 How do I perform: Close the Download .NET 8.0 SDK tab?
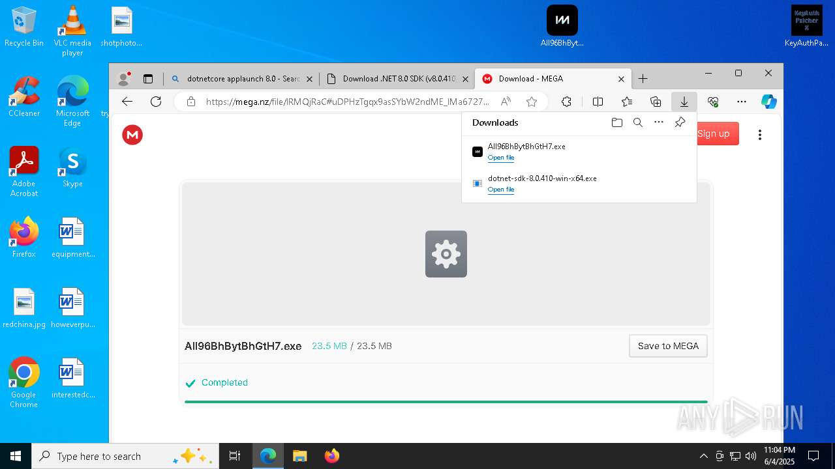click(465, 79)
